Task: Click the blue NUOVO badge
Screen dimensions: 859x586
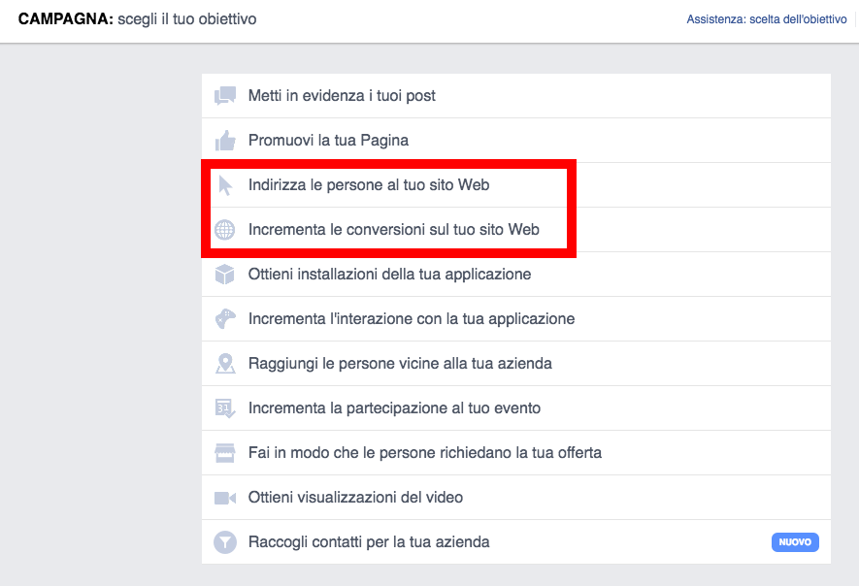Action: [x=795, y=542]
